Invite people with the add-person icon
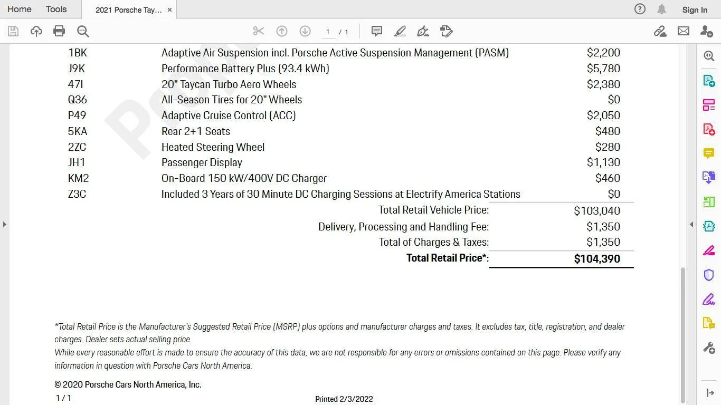This screenshot has height=405, width=721. [707, 31]
